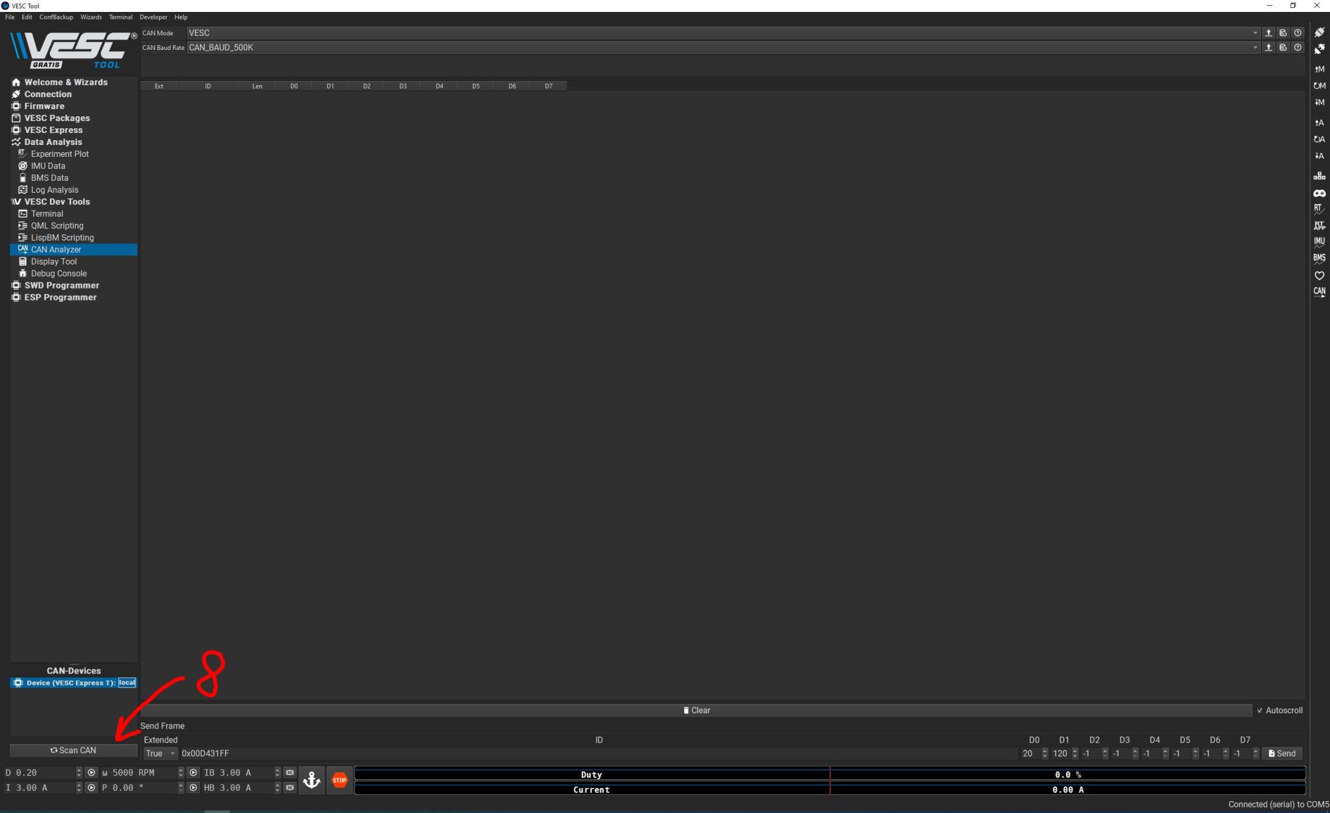
Task: Open the ConfBackup menu
Action: click(x=56, y=17)
